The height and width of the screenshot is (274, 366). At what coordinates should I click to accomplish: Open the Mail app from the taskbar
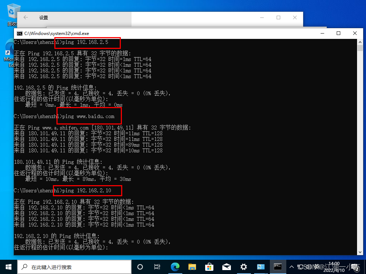tap(226, 267)
